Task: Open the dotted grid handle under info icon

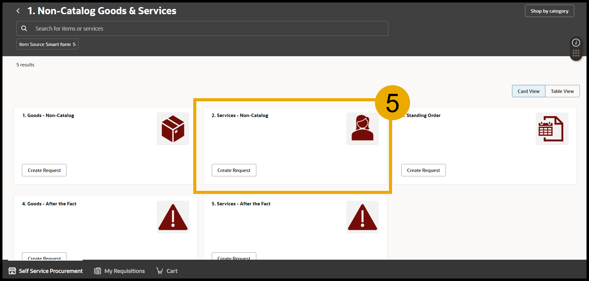Action: (x=576, y=53)
